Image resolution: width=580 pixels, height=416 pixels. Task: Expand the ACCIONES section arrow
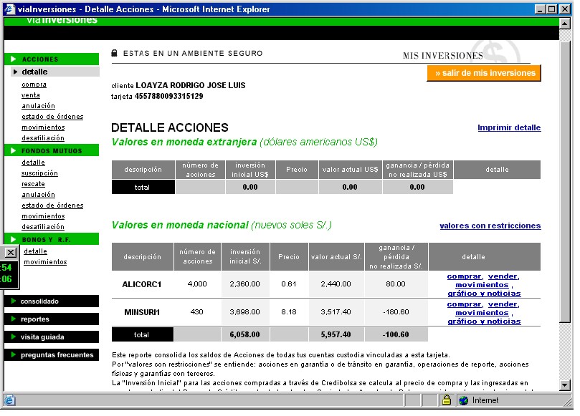tap(14, 59)
